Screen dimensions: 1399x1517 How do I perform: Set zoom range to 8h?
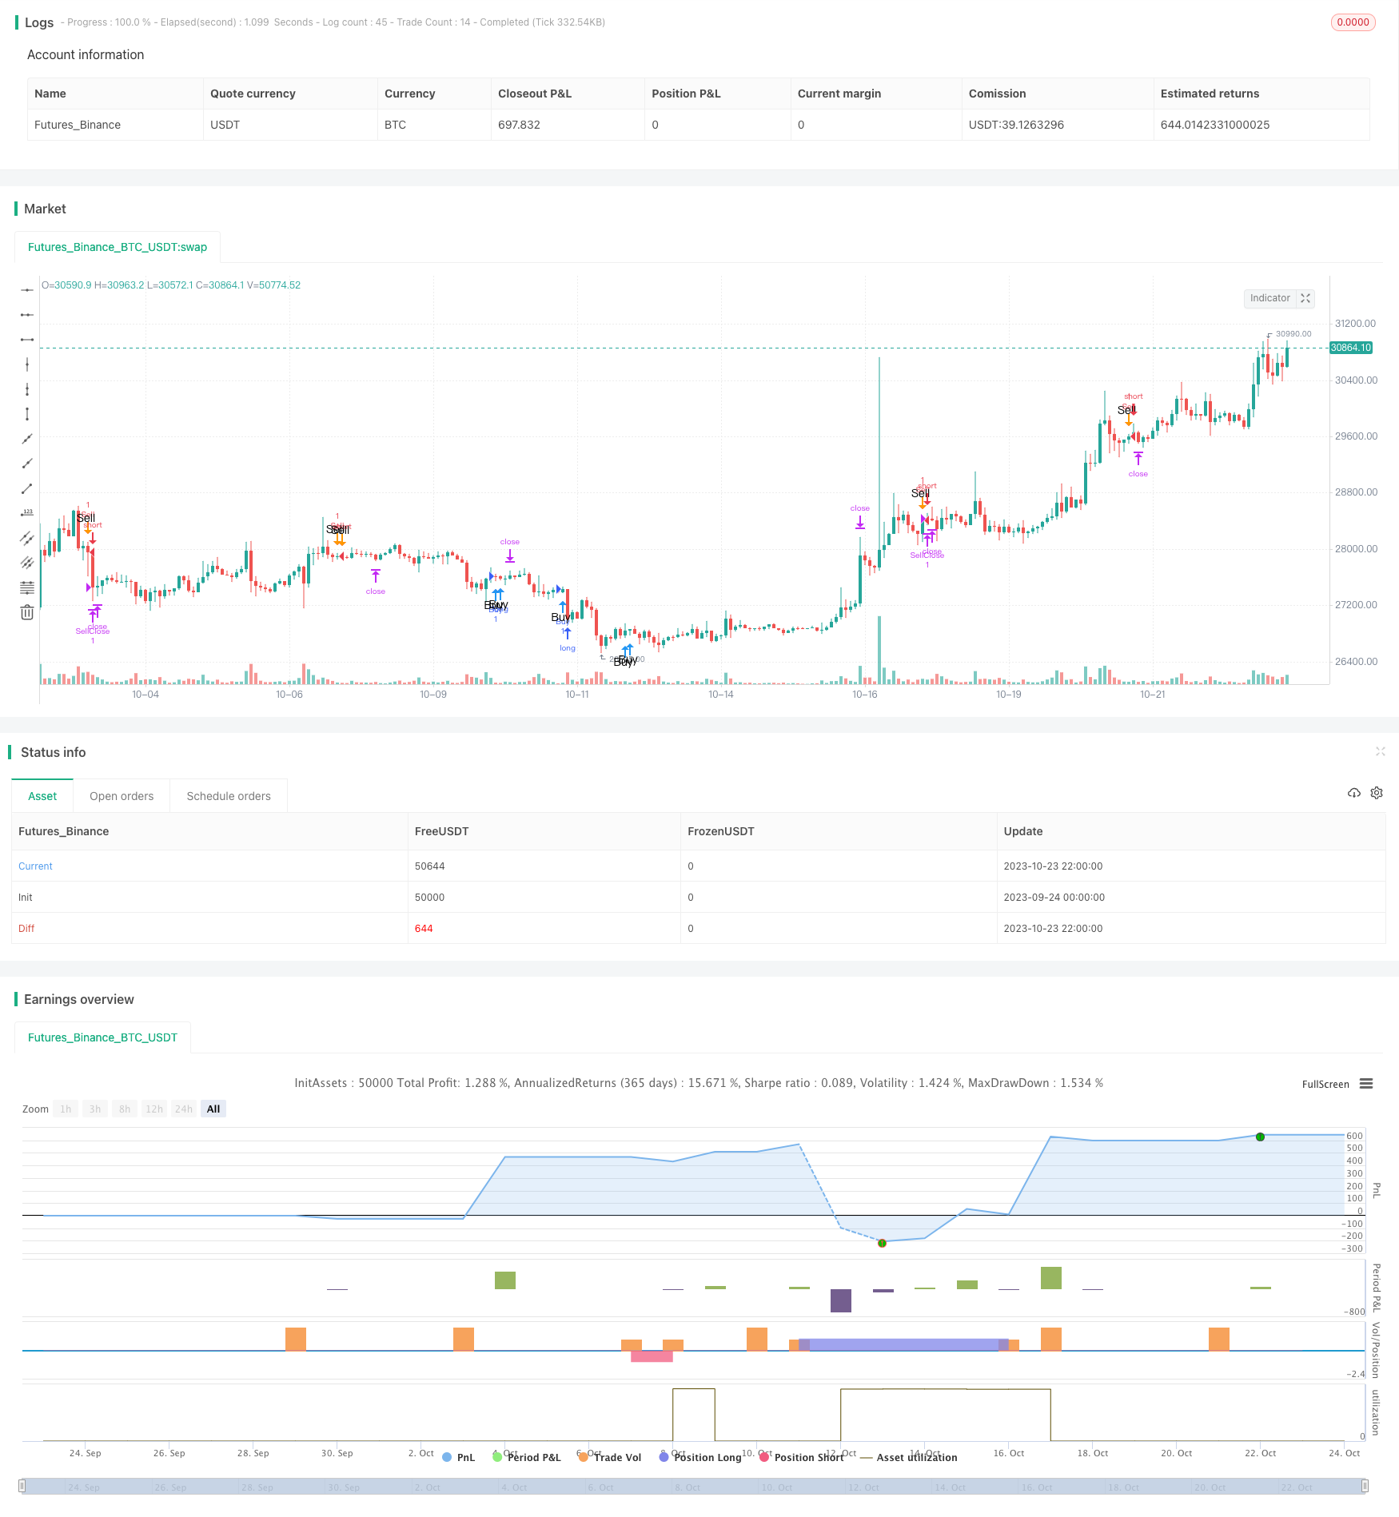point(125,1109)
